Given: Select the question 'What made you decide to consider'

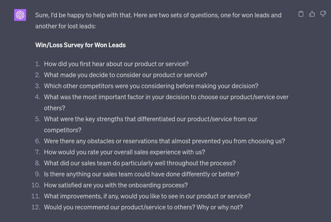Looking at the screenshot, I should tap(125, 75).
